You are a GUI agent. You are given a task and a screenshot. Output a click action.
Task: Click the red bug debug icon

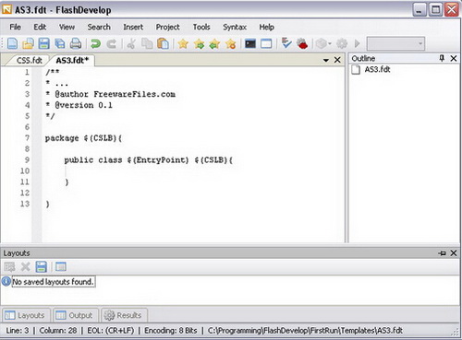[302, 43]
